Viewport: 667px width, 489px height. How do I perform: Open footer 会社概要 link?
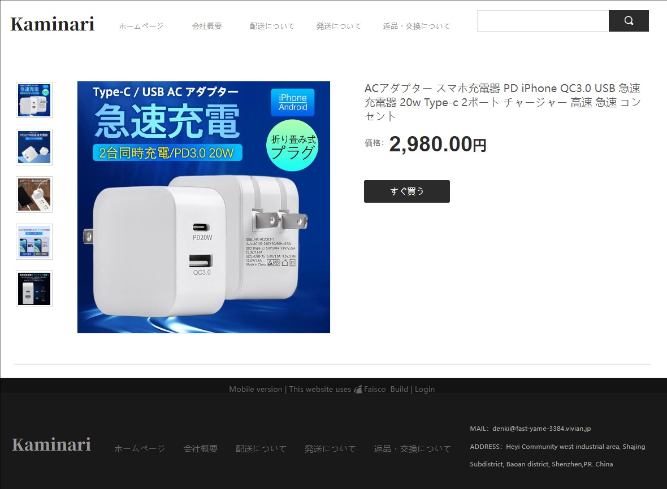pyautogui.click(x=200, y=449)
